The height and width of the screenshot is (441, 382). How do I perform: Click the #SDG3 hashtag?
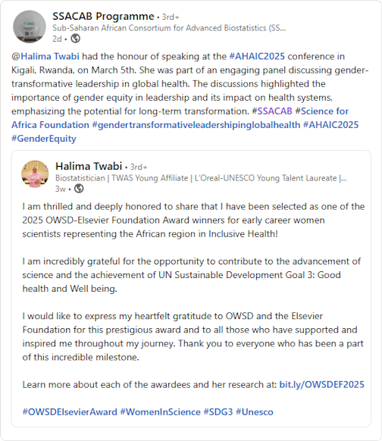[218, 412]
